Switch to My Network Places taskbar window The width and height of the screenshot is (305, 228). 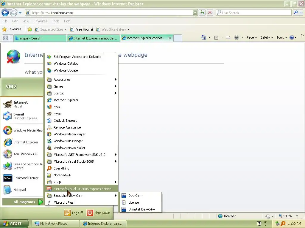point(55,224)
